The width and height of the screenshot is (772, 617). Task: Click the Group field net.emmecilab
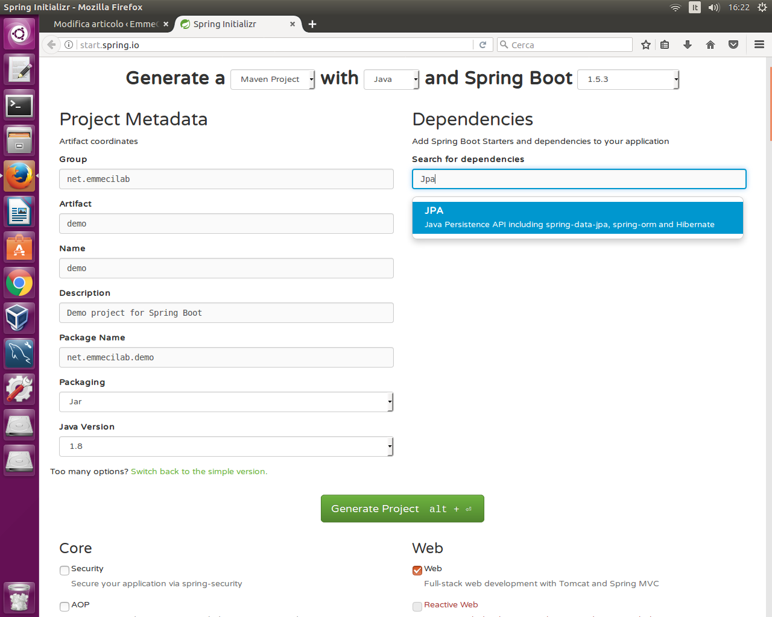[226, 179]
